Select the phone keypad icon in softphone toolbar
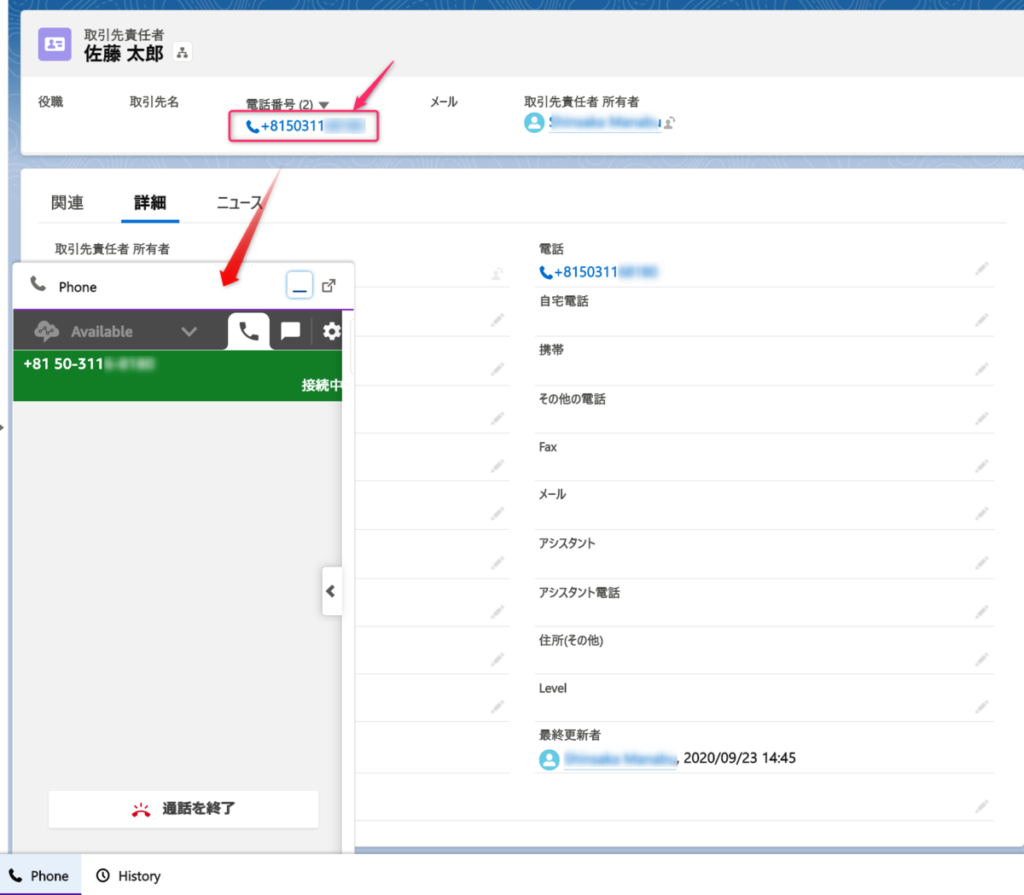Screen dimensions: 1024x895 click(x=247, y=331)
